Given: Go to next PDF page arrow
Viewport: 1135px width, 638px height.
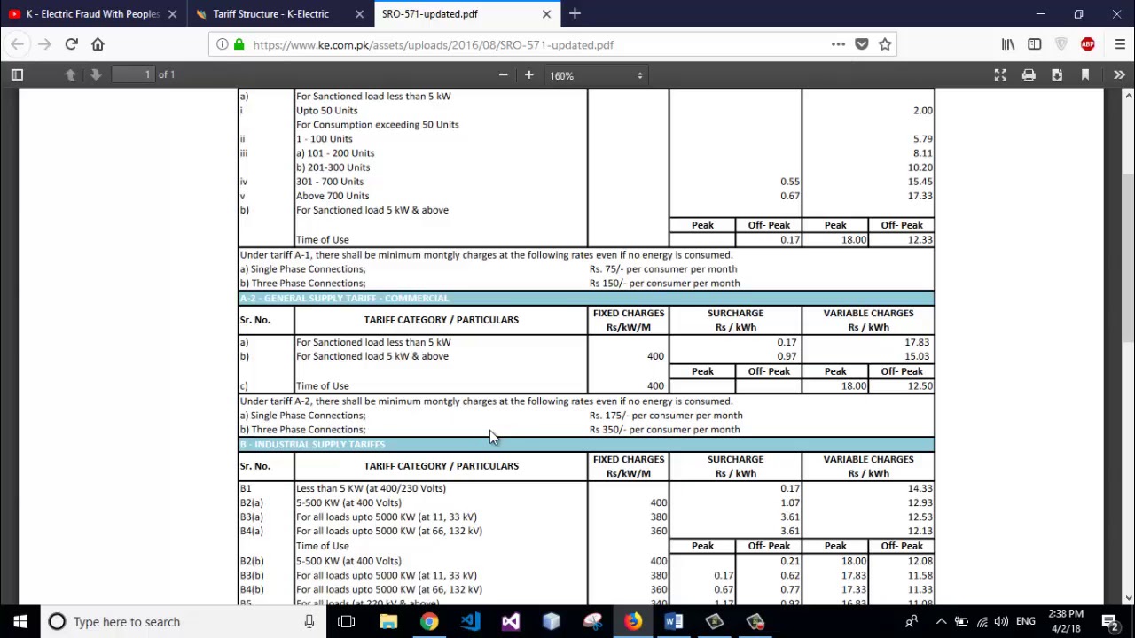Looking at the screenshot, I should (96, 75).
